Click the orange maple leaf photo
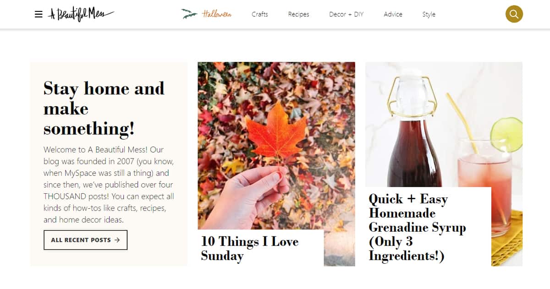This screenshot has height=289, width=550. [275, 130]
